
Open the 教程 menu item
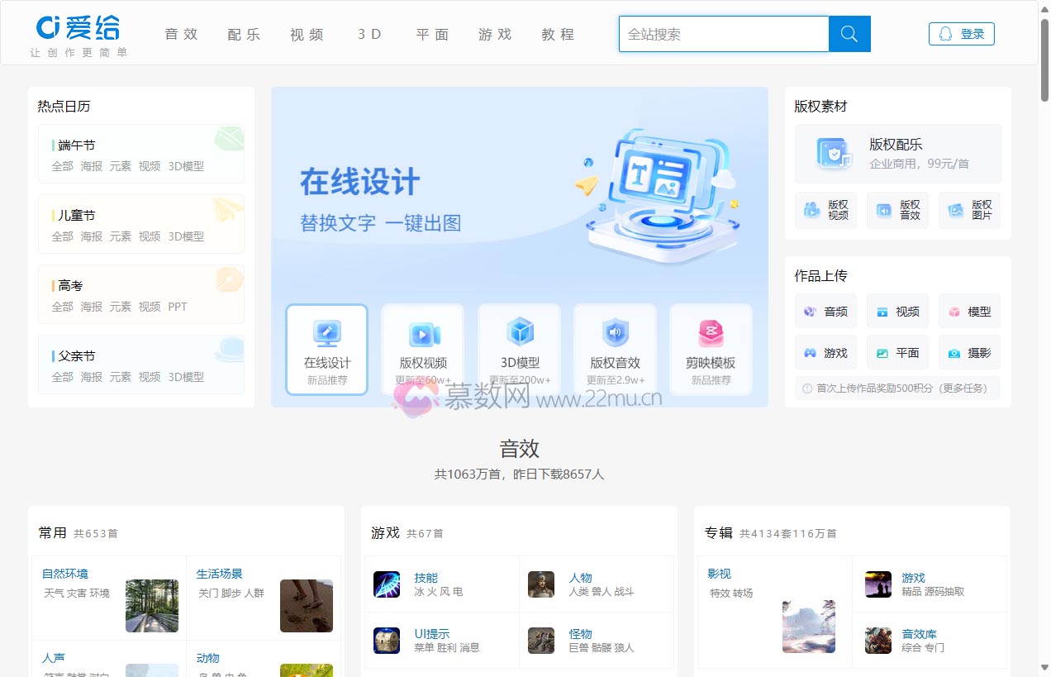click(558, 35)
